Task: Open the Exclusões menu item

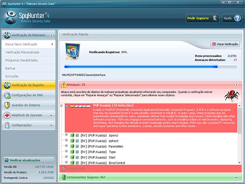Action: point(29,76)
